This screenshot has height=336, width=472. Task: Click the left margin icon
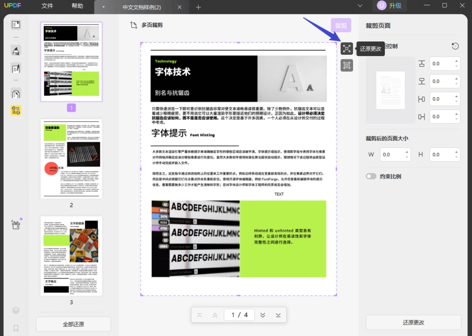click(422, 99)
